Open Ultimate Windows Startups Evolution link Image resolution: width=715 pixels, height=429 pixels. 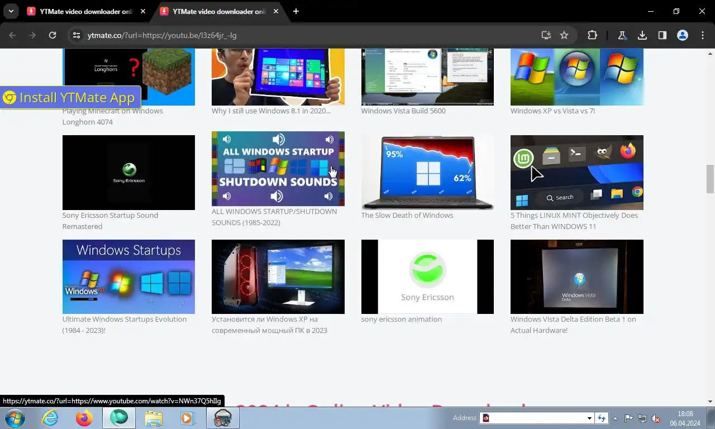point(125,325)
